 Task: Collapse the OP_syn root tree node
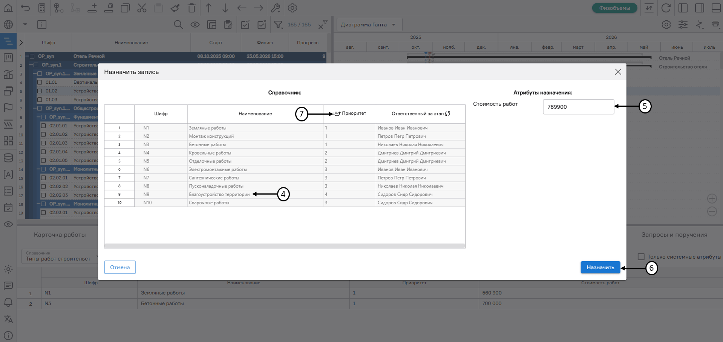coord(27,56)
